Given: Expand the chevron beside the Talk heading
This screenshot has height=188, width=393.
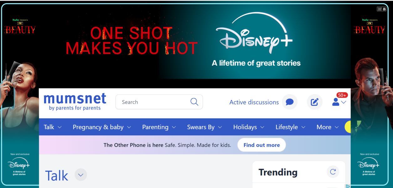Looking at the screenshot, I should [x=80, y=175].
